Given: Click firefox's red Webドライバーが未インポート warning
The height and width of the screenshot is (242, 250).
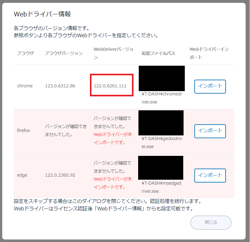Looking at the screenshot, I should click(113, 139).
